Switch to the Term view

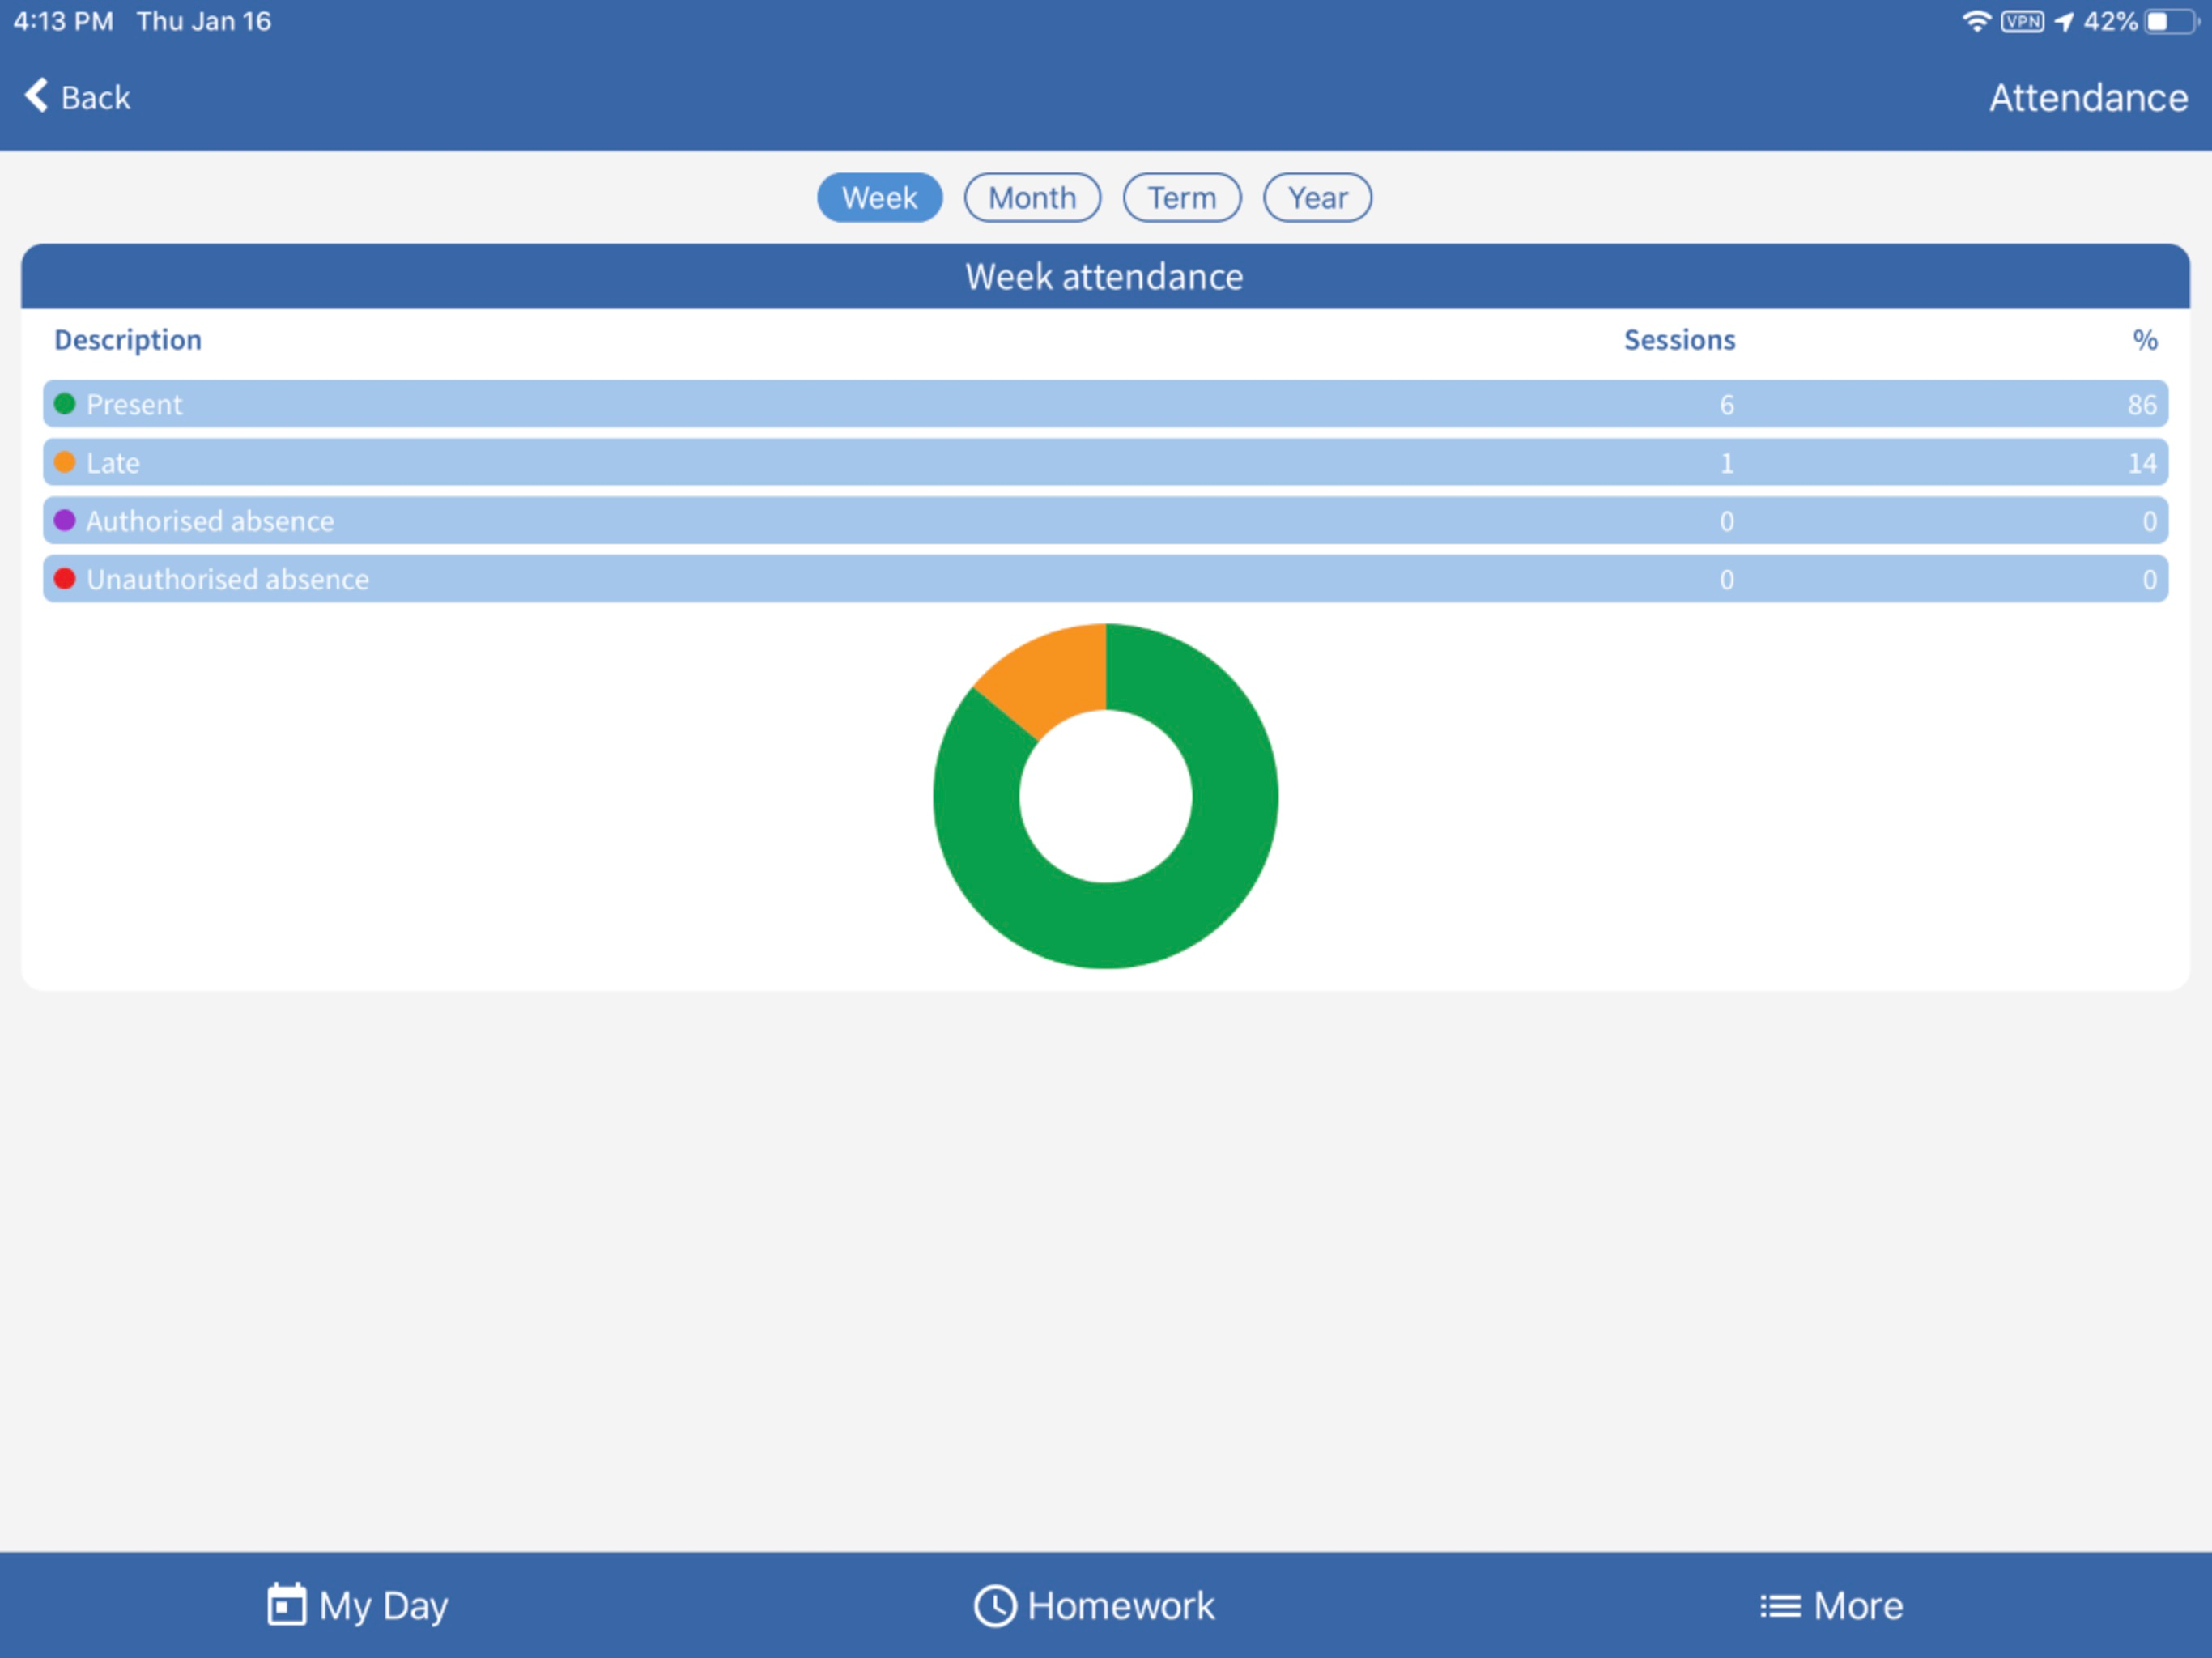pyautogui.click(x=1182, y=198)
